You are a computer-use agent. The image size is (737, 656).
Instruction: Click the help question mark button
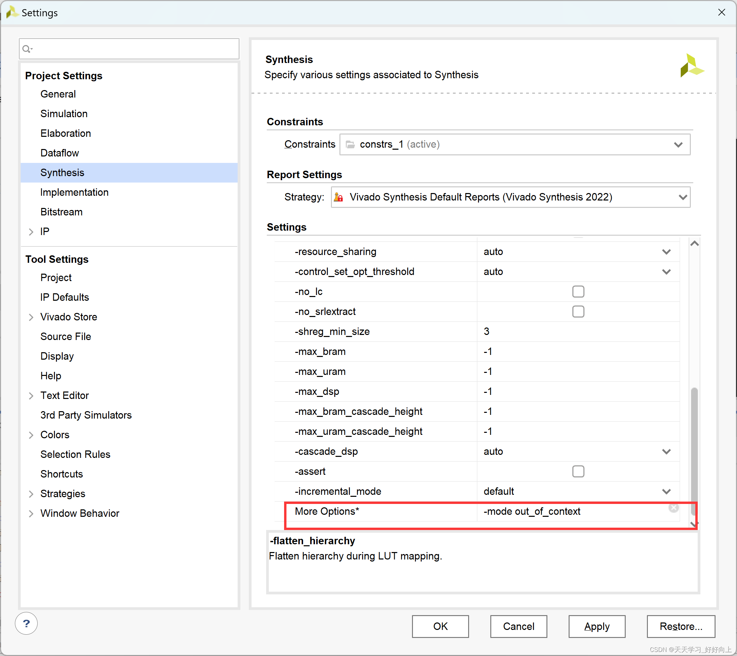click(x=26, y=623)
